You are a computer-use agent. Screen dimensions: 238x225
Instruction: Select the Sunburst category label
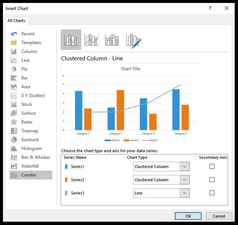(x=30, y=140)
